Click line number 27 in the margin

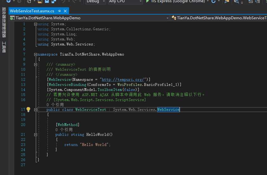pyautogui.click(x=23, y=165)
